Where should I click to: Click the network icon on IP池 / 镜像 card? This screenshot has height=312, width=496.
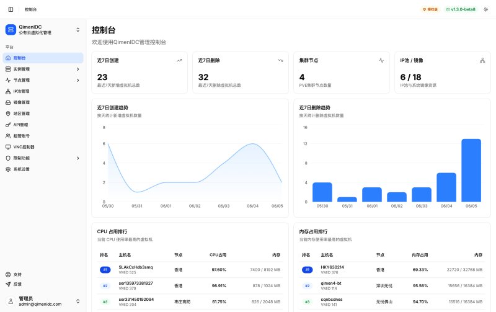pyautogui.click(x=482, y=60)
